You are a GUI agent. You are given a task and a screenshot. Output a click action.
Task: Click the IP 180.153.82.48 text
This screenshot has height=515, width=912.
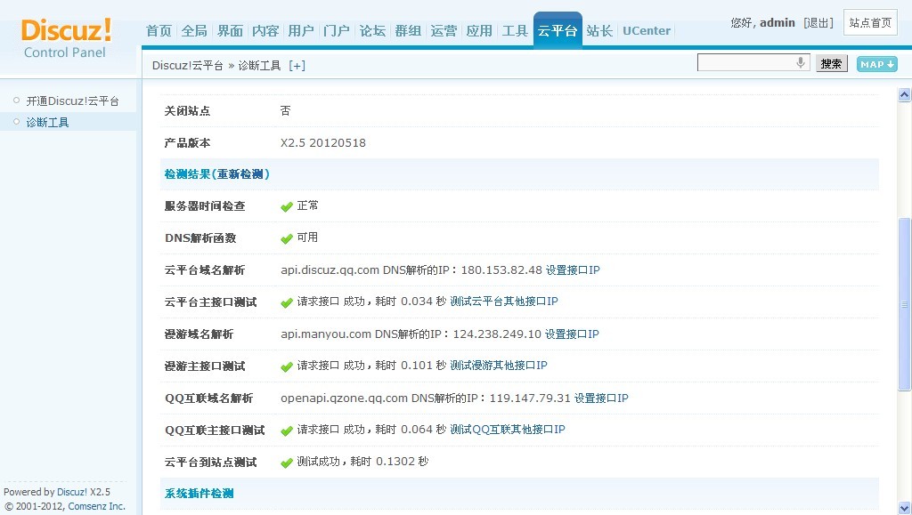coord(501,270)
